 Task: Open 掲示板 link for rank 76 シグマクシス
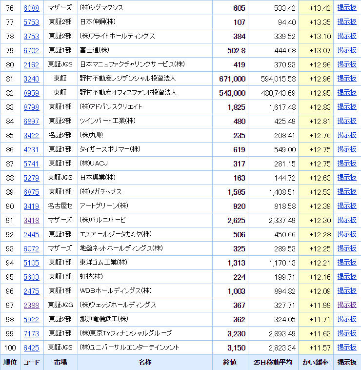click(x=347, y=8)
